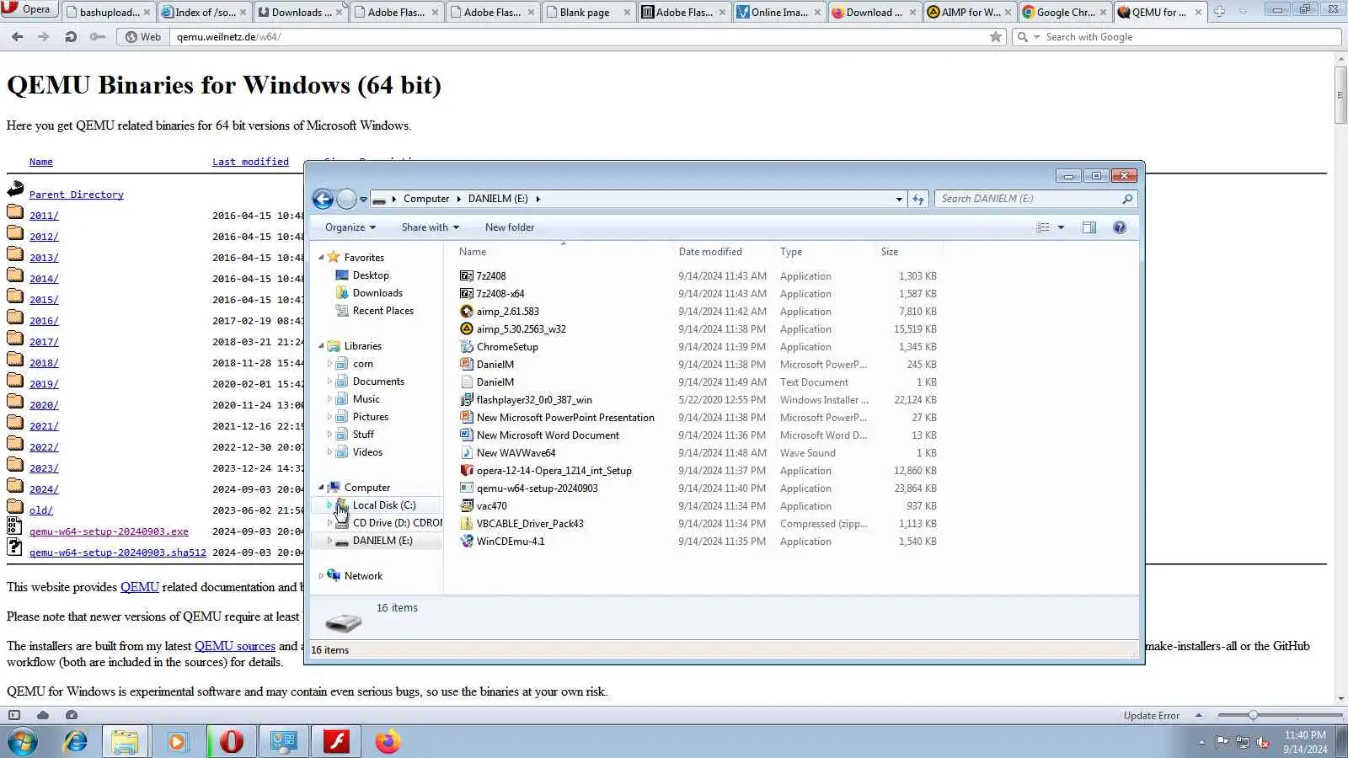Open the Explorer help icon
Image resolution: width=1348 pixels, height=758 pixels.
click(1120, 227)
